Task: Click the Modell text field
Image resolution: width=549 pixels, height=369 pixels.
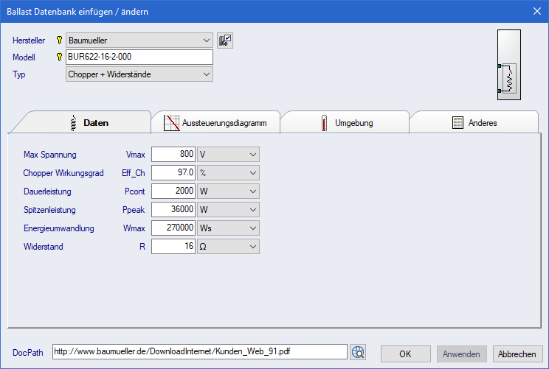Action: [139, 57]
